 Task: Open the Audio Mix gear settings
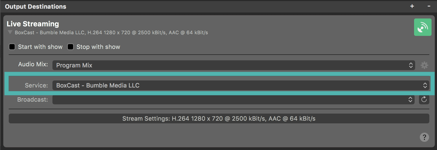coord(424,65)
